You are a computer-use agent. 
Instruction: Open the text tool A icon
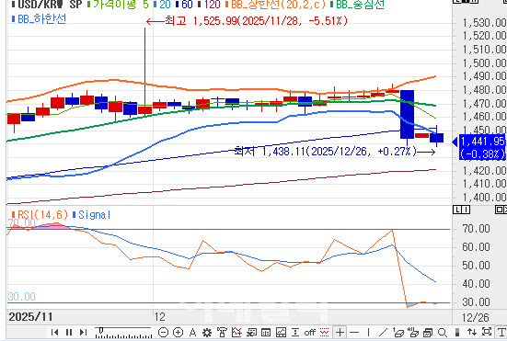coord(192,332)
